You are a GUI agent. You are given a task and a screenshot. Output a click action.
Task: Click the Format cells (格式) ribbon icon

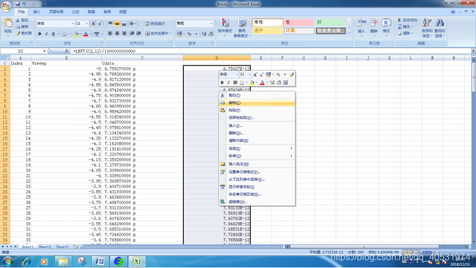tap(387, 27)
